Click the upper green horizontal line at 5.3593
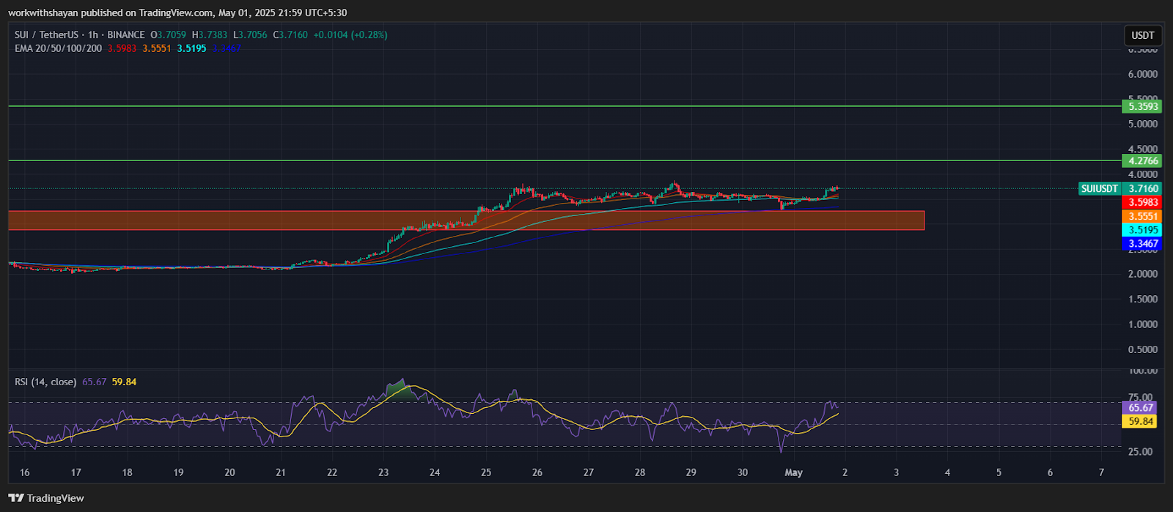The width and height of the screenshot is (1173, 512). 565,106
